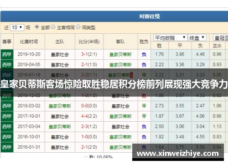This screenshot has width=228, height=165.
Task: Open the 4-4(2:2) score link
Action: point(89,116)
